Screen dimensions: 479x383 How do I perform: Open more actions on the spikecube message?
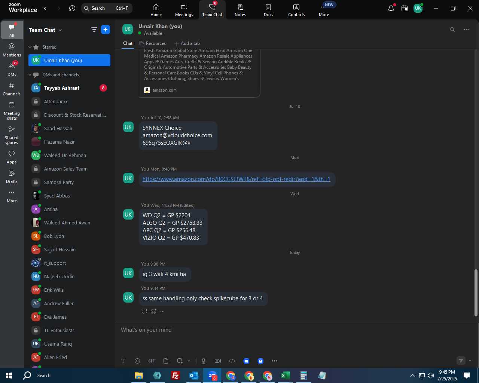pos(162,312)
